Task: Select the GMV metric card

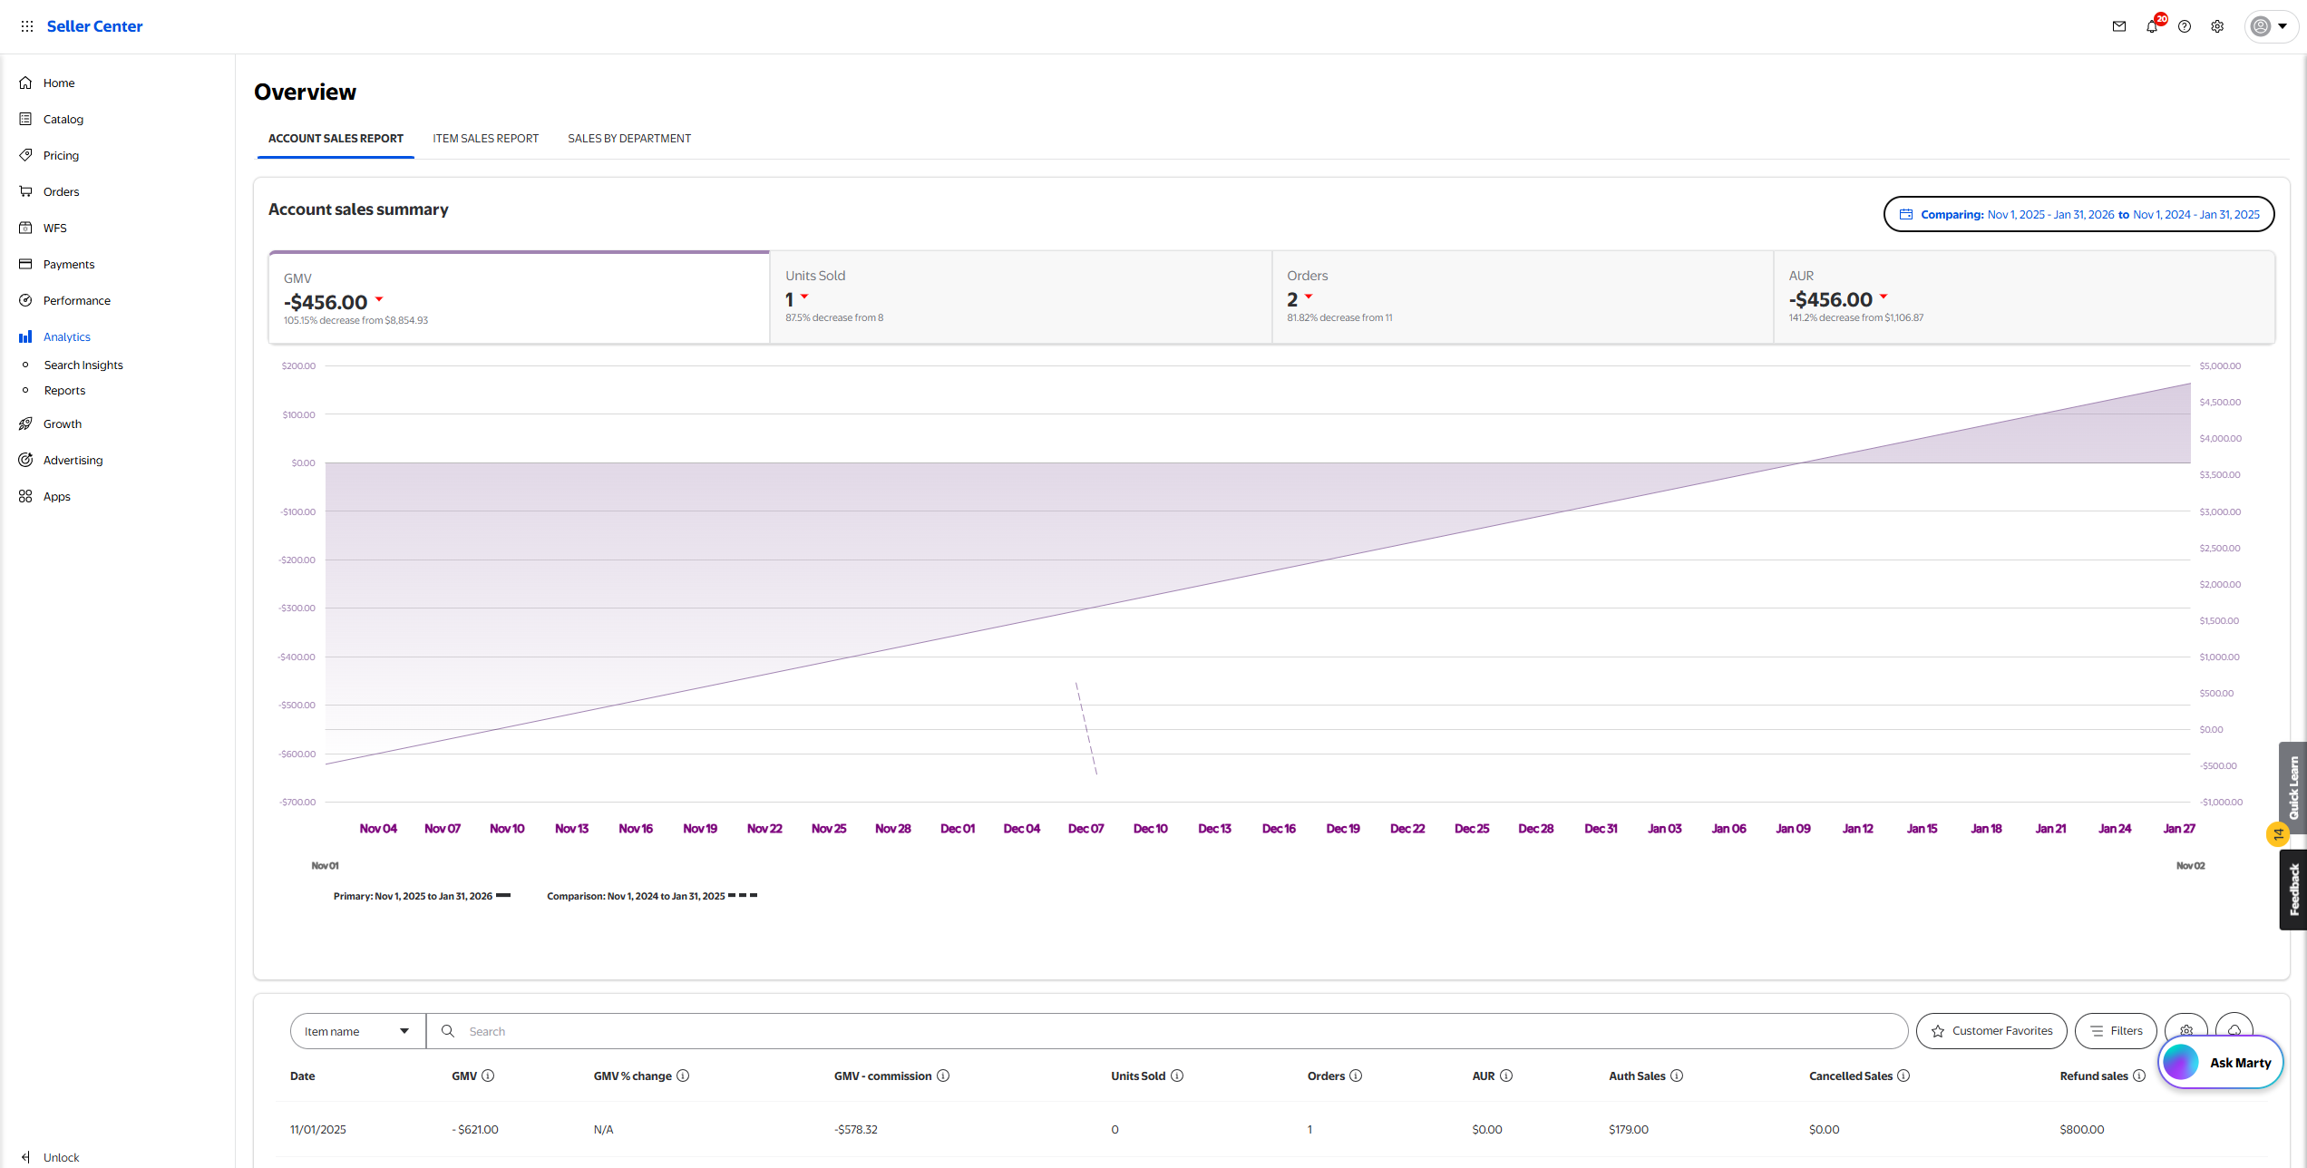Action: pos(520,297)
